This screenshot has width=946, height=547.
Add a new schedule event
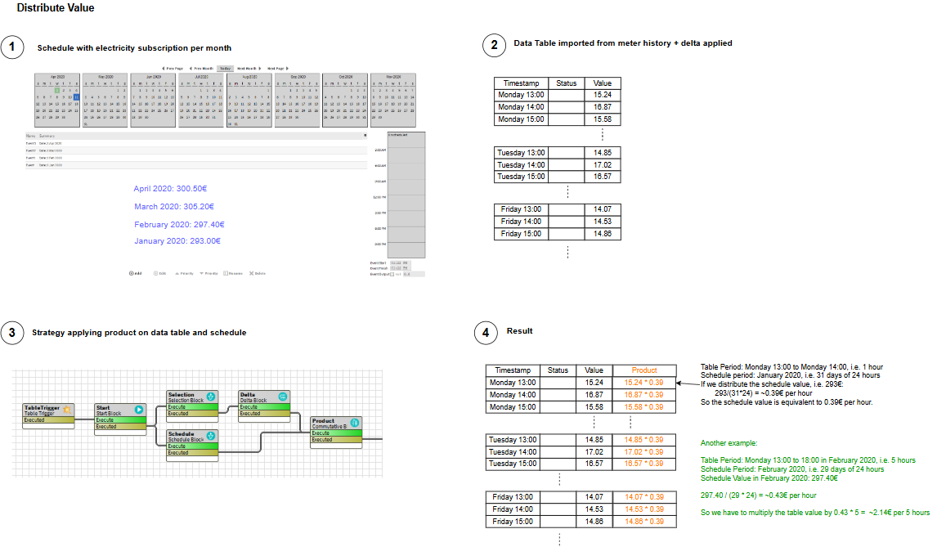[x=135, y=273]
